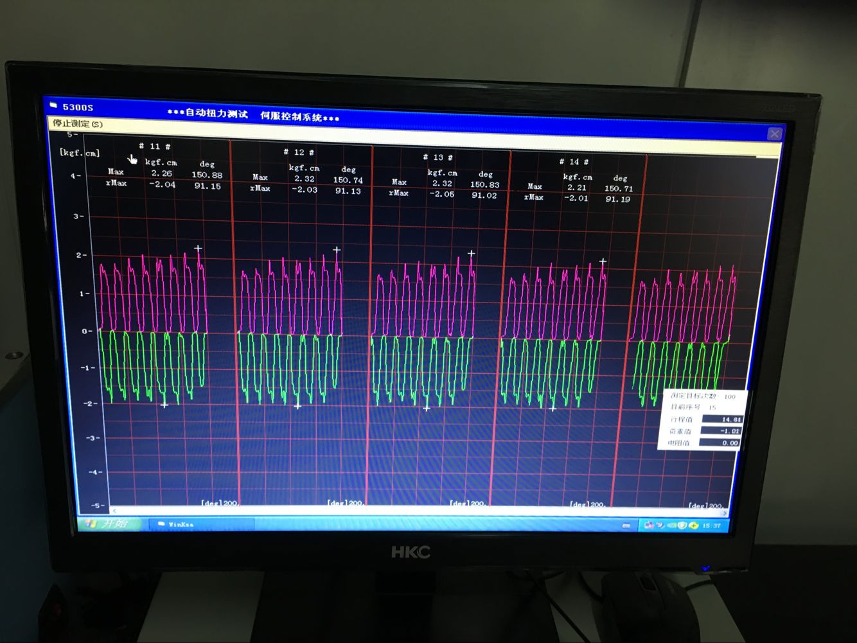This screenshot has width=857, height=643.
Task: Click the Max torque value 2.26
Action: tap(161, 173)
